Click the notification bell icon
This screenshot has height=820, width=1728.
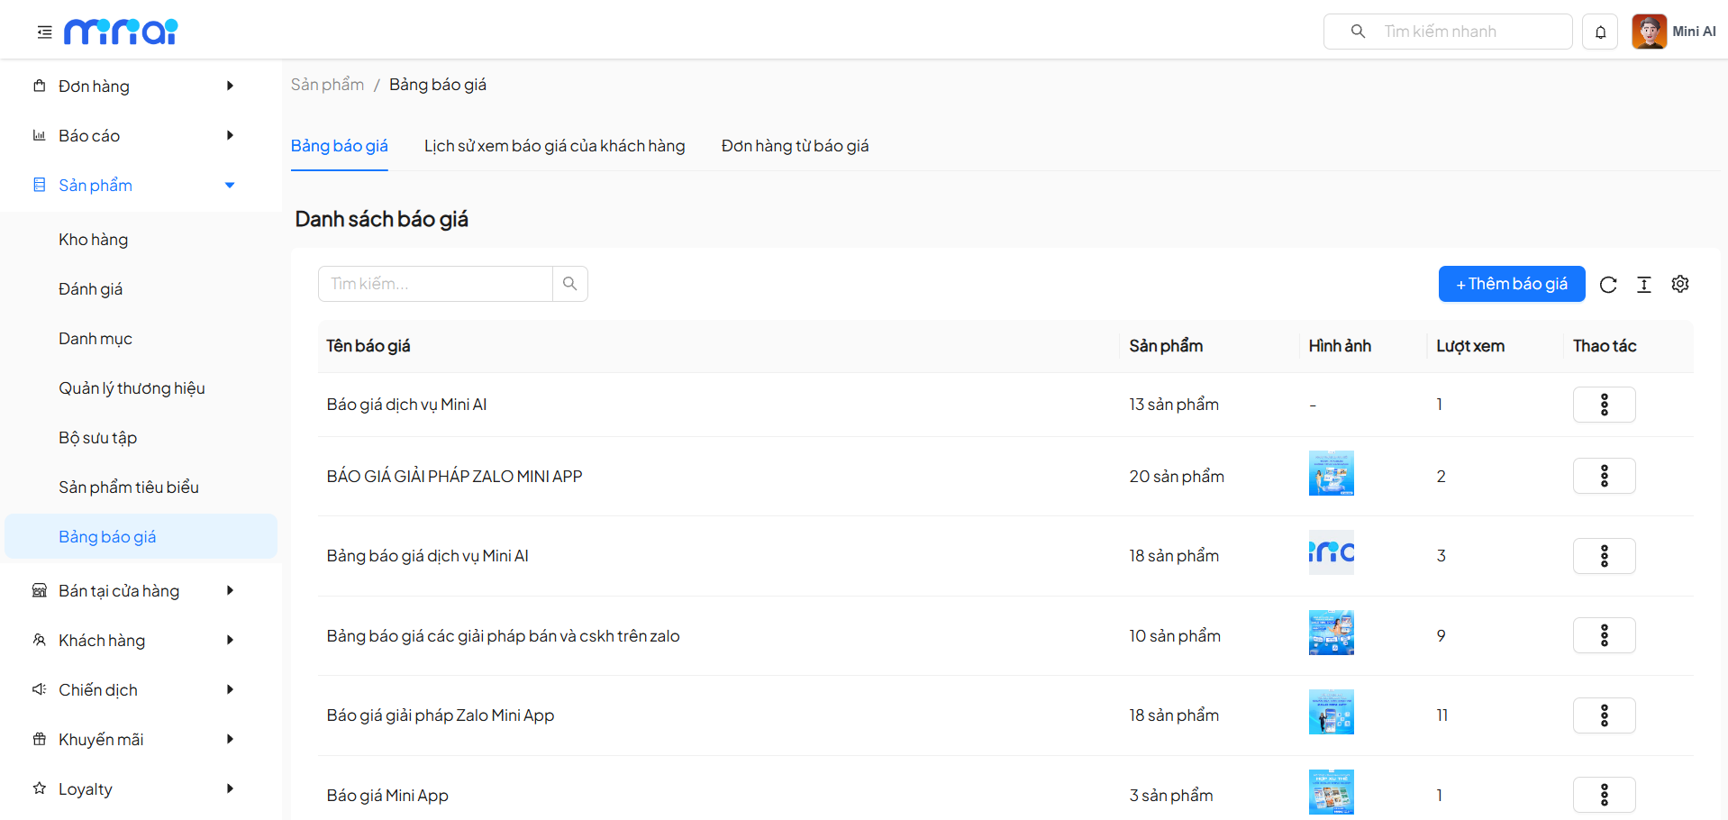[x=1600, y=32]
